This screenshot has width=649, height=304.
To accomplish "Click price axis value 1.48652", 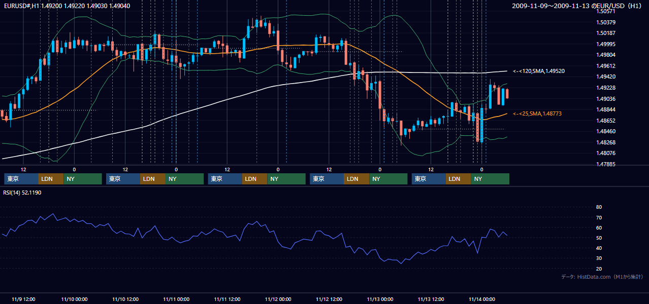I will [x=606, y=121].
